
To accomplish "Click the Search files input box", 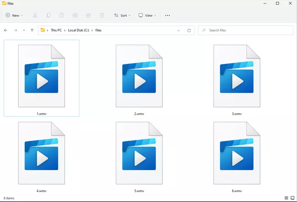I will 246,30.
